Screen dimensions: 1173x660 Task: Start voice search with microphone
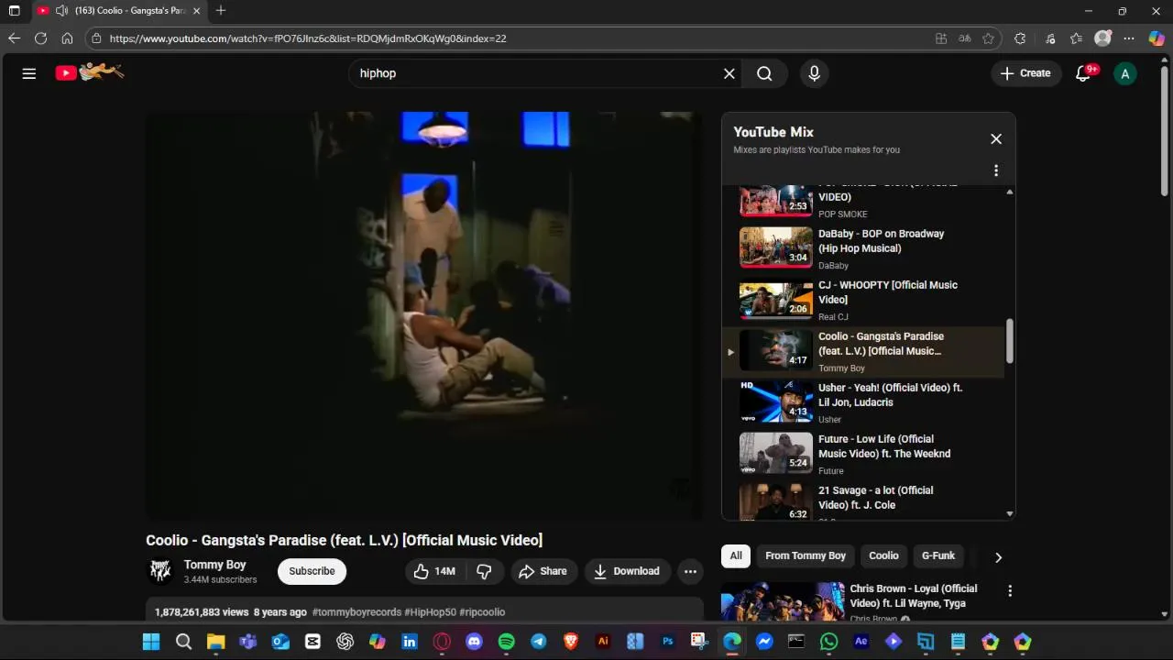click(x=814, y=73)
